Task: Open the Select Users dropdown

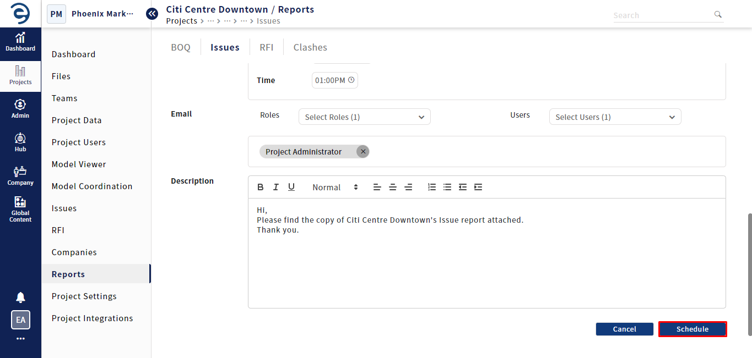Action: pos(615,117)
